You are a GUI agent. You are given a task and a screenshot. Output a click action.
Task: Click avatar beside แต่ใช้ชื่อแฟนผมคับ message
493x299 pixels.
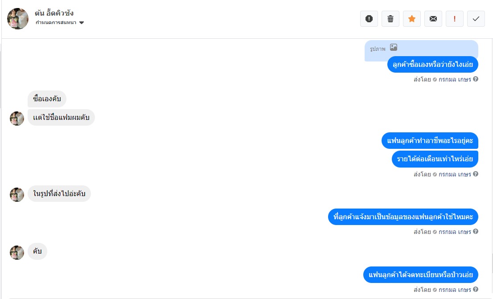pos(17,119)
